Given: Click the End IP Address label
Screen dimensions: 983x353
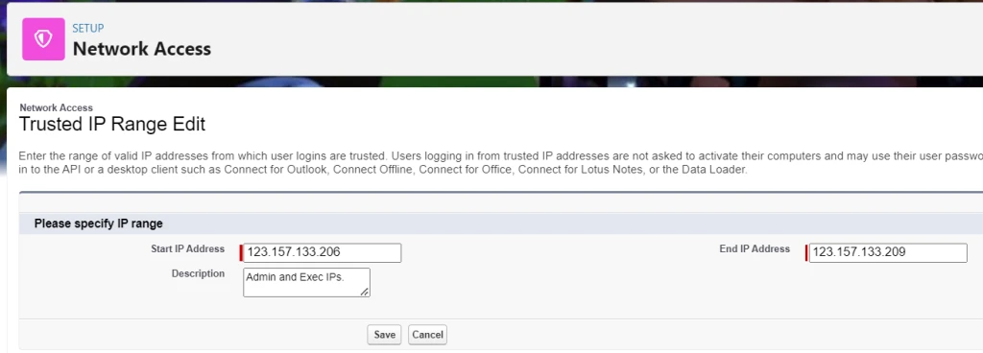Looking at the screenshot, I should [755, 249].
